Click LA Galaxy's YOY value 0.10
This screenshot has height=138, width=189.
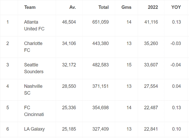(176, 129)
